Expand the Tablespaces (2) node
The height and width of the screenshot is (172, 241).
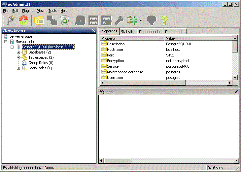coord(18,58)
